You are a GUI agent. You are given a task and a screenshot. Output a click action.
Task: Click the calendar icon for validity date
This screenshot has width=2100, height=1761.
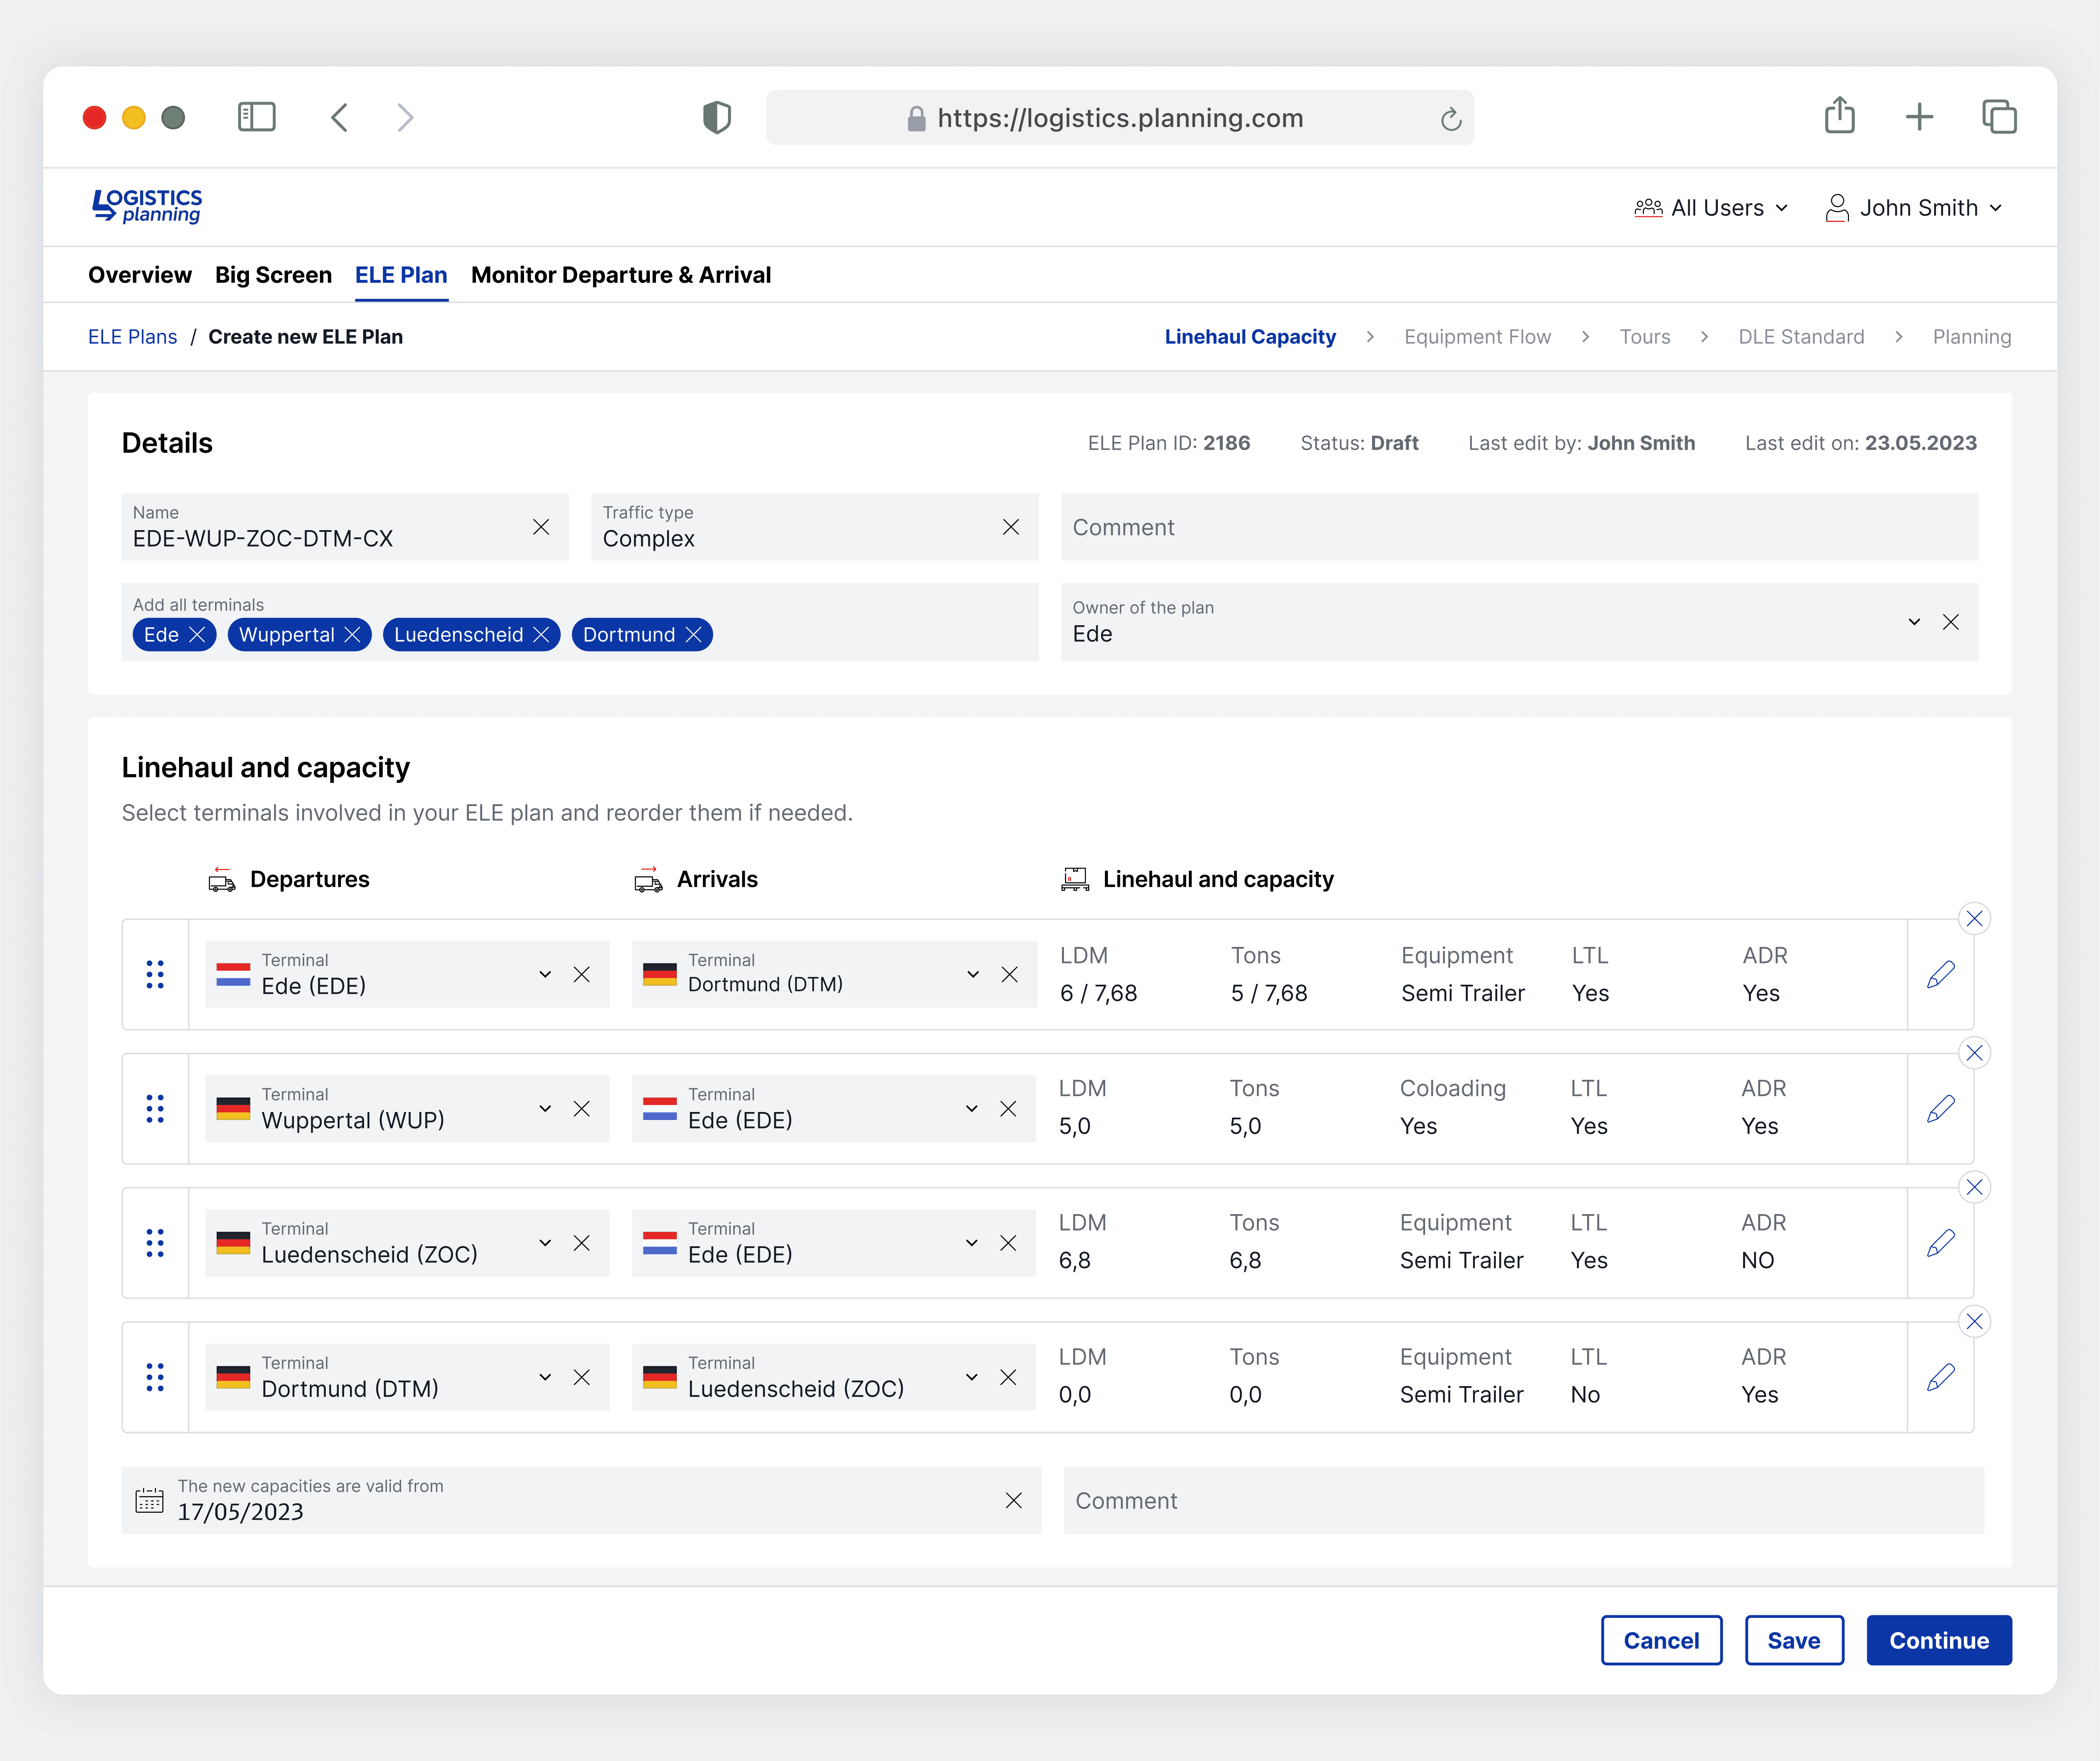(x=149, y=1500)
